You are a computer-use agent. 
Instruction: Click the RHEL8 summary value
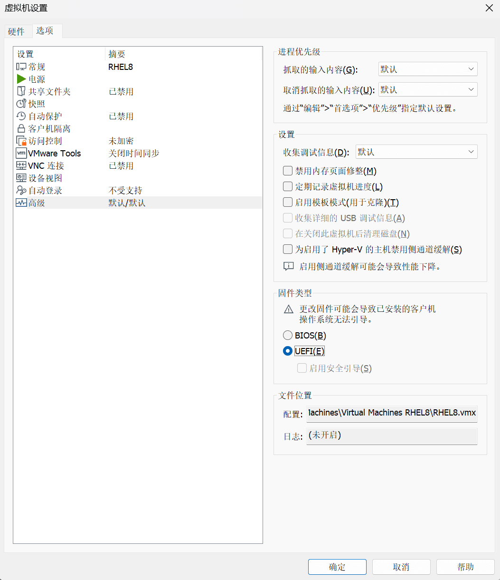click(x=121, y=67)
